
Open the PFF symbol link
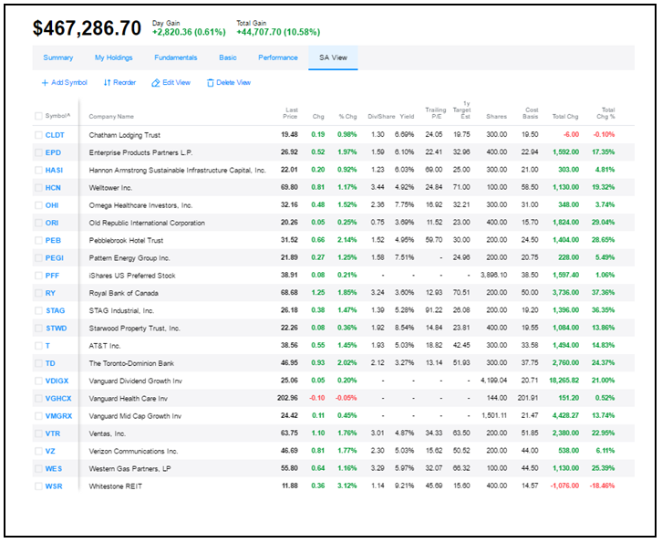pyautogui.click(x=52, y=276)
